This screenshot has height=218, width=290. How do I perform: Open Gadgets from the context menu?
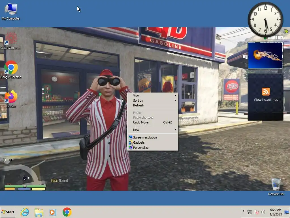click(153, 142)
